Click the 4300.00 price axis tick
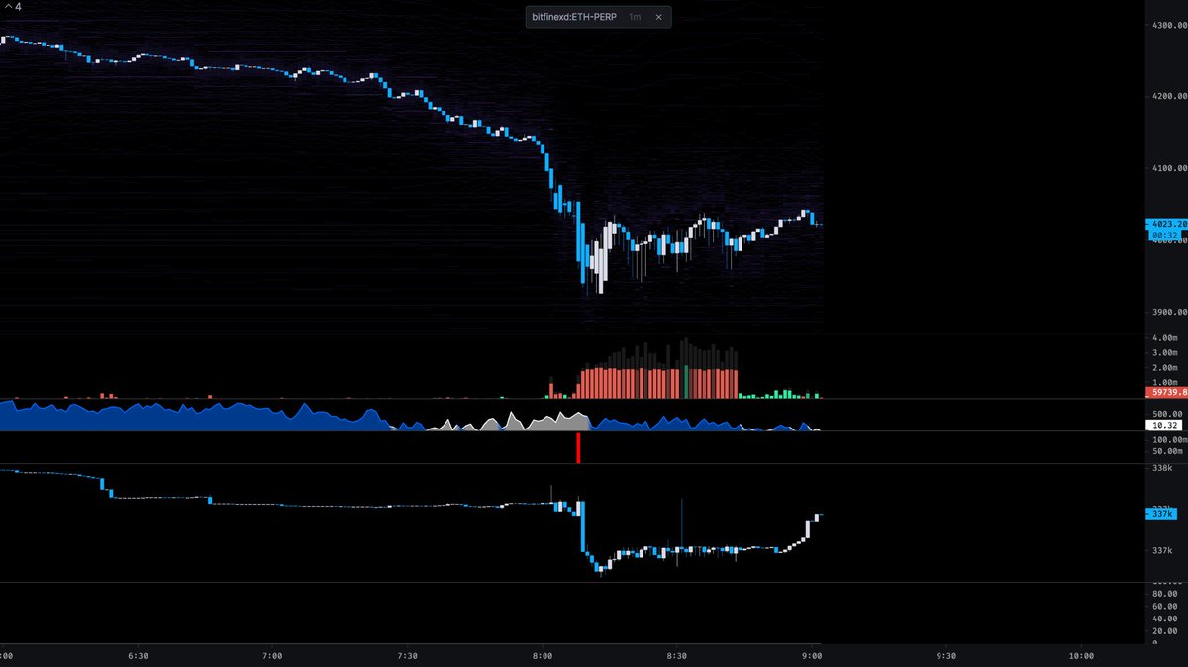 tap(1168, 25)
